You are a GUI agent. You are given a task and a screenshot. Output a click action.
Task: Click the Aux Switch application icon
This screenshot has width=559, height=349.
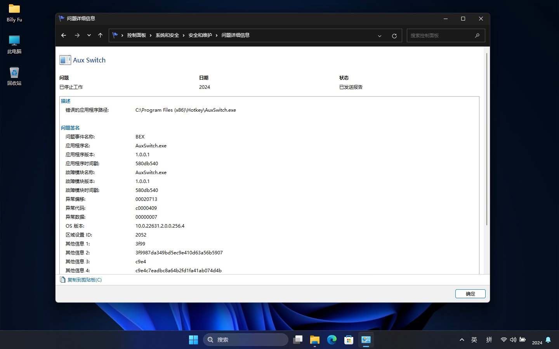65,60
